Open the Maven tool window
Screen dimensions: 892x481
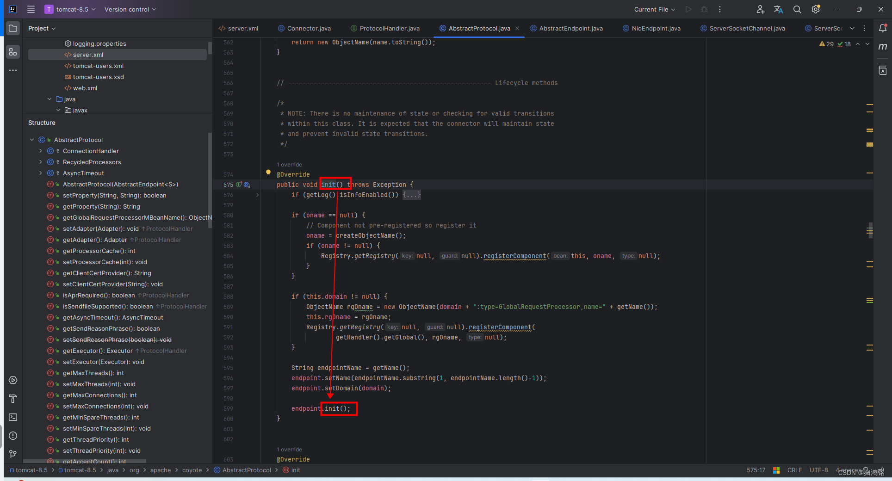(883, 47)
